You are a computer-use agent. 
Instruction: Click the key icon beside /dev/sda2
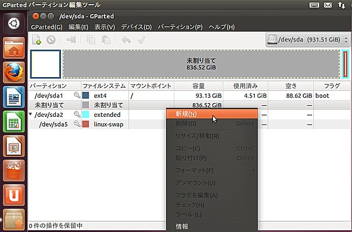pyautogui.click(x=77, y=114)
